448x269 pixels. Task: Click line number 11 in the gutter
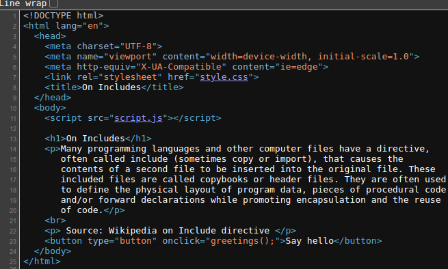pyautogui.click(x=13, y=119)
